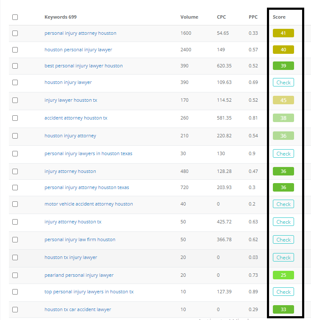Viewport: 311px width, 320px height.
Task: Tick checkbox beside accident attorney houston tx
Action: pos(15,118)
